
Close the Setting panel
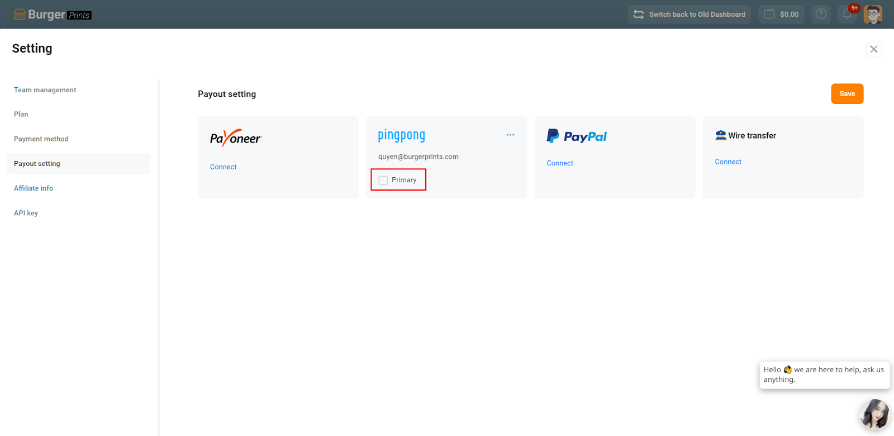tap(874, 49)
